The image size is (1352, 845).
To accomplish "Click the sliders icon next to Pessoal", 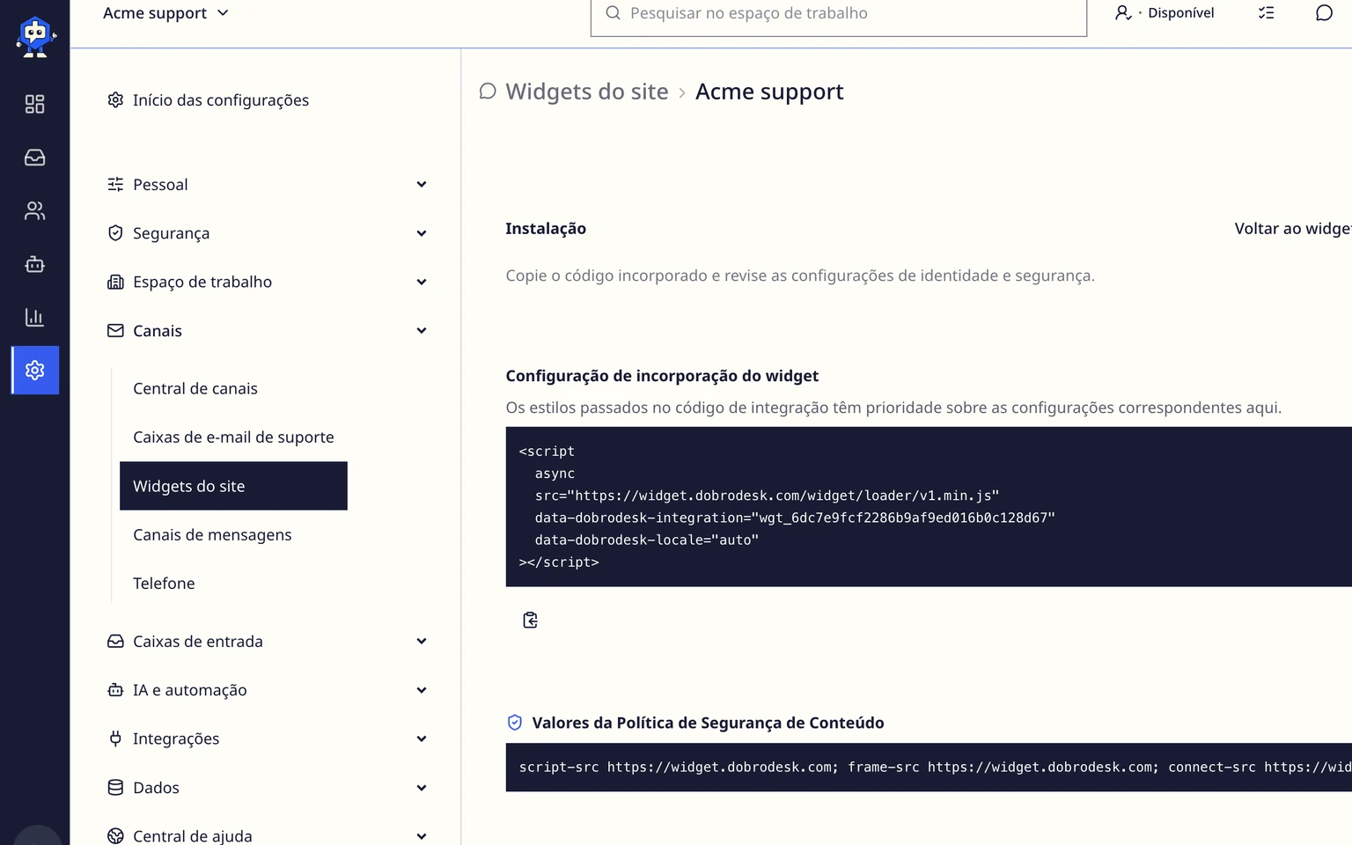I will tap(115, 184).
